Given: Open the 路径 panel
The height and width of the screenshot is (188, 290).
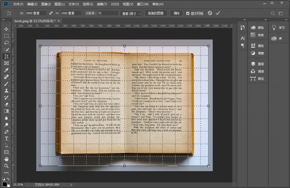Looking at the screenshot, I should tap(257, 79).
